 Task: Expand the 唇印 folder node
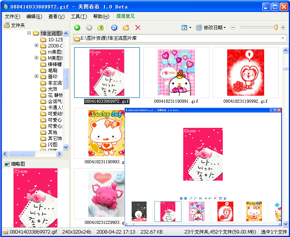[x=36, y=76]
